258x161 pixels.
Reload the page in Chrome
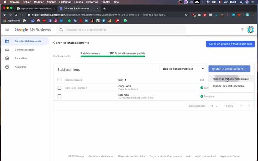(x=16, y=15)
